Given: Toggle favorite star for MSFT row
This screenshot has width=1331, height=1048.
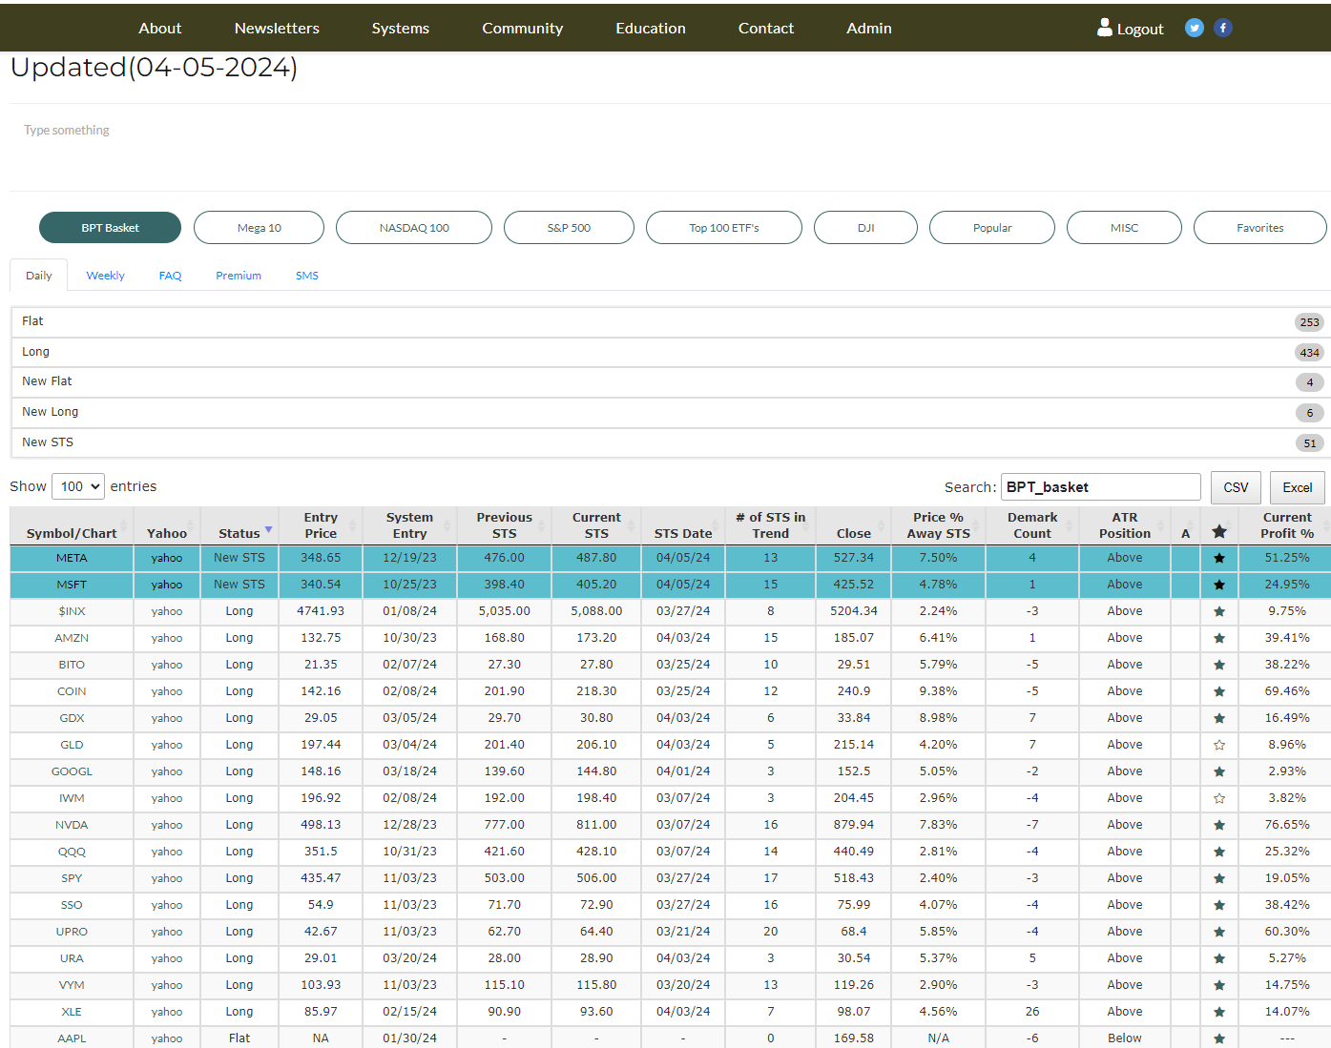Looking at the screenshot, I should click(1218, 585).
